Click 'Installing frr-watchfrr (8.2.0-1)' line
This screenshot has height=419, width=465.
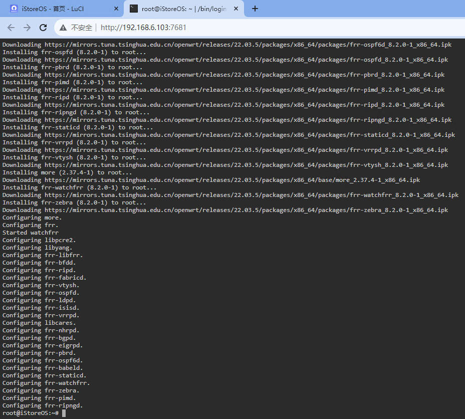[80, 188]
